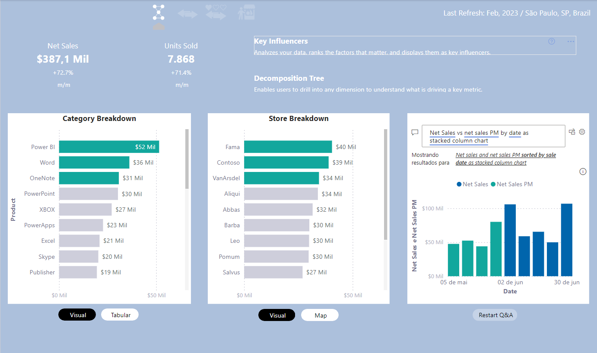Open the market stall shopper page icon

tap(247, 13)
